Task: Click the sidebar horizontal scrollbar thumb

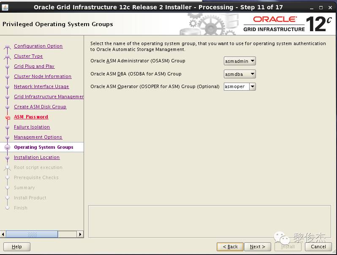Action: click(x=32, y=234)
